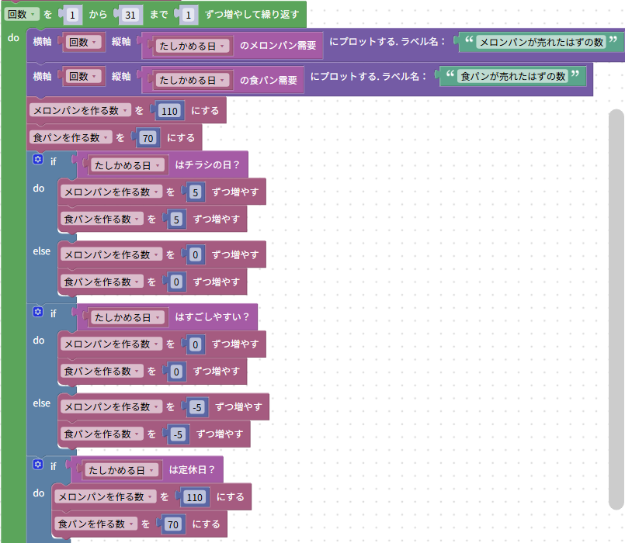Click the -5 value in the メロンパンを作る数 block
This screenshot has height=543, width=625.
click(196, 407)
